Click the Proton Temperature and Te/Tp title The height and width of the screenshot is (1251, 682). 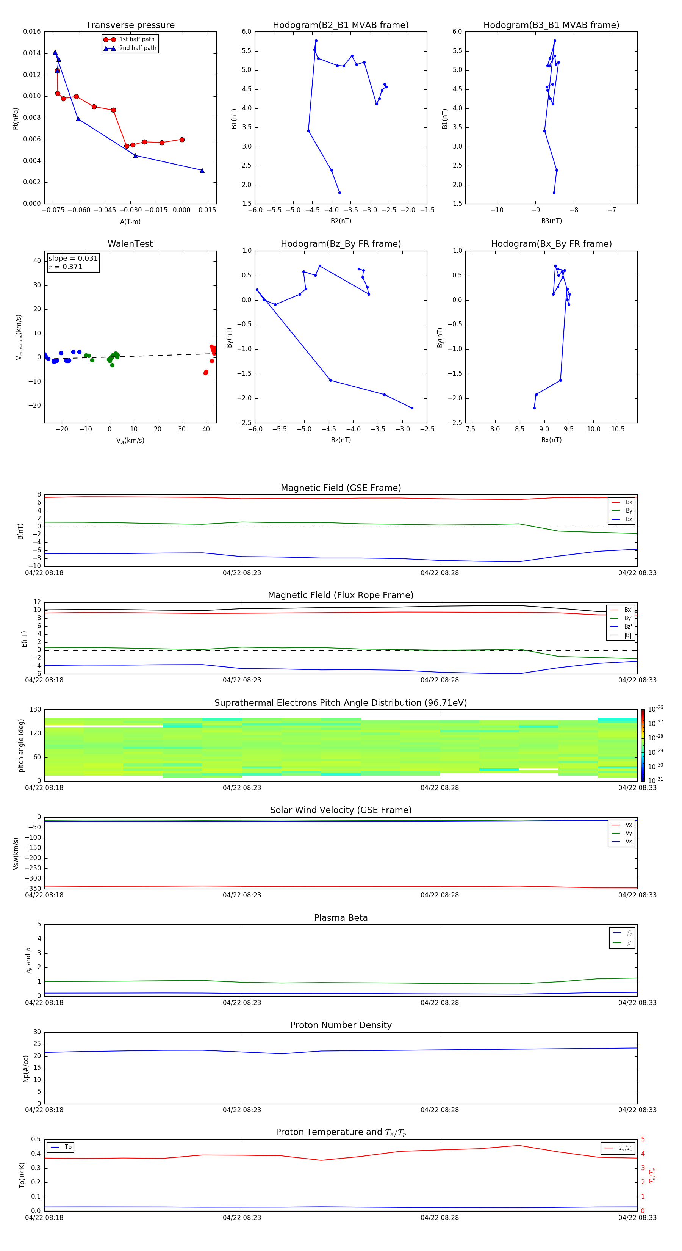pyautogui.click(x=341, y=1132)
